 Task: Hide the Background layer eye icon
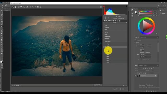135,76
